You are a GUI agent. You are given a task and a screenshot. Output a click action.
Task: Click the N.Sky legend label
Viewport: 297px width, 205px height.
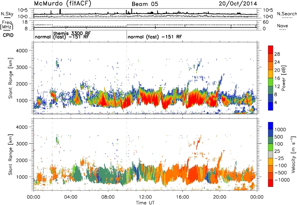[x=7, y=14]
